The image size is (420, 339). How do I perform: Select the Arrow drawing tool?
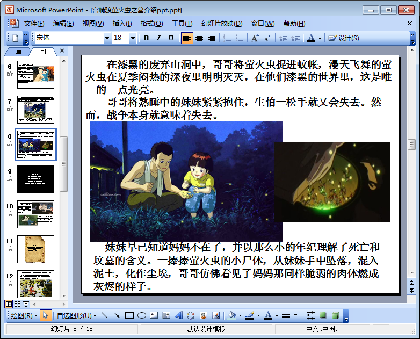pos(117,315)
